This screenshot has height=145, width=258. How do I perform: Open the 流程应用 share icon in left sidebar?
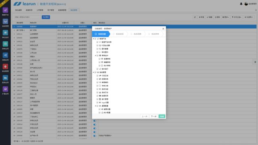pyautogui.click(x=5, y=55)
